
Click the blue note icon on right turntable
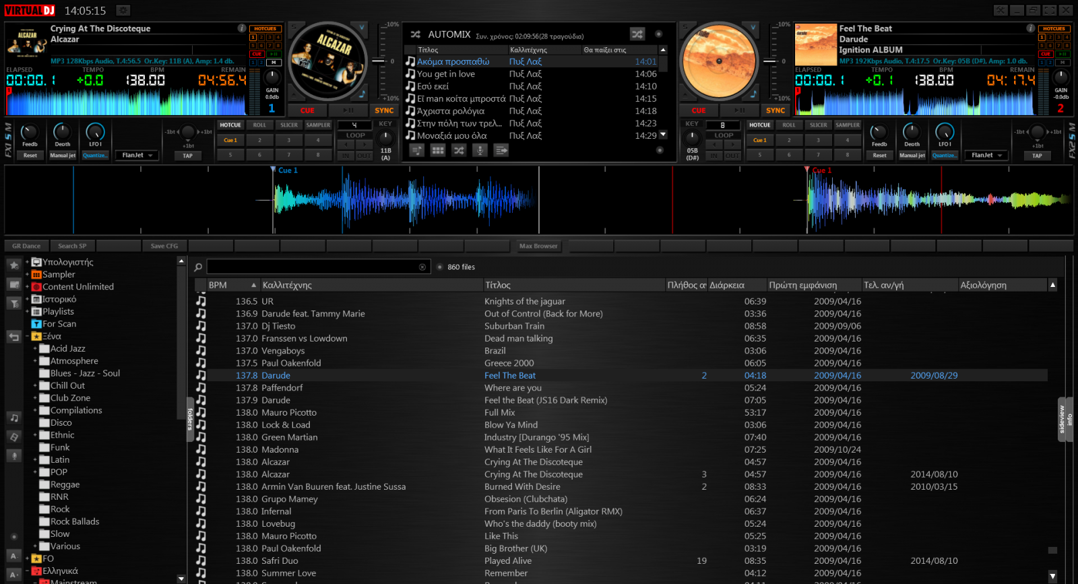pyautogui.click(x=753, y=94)
